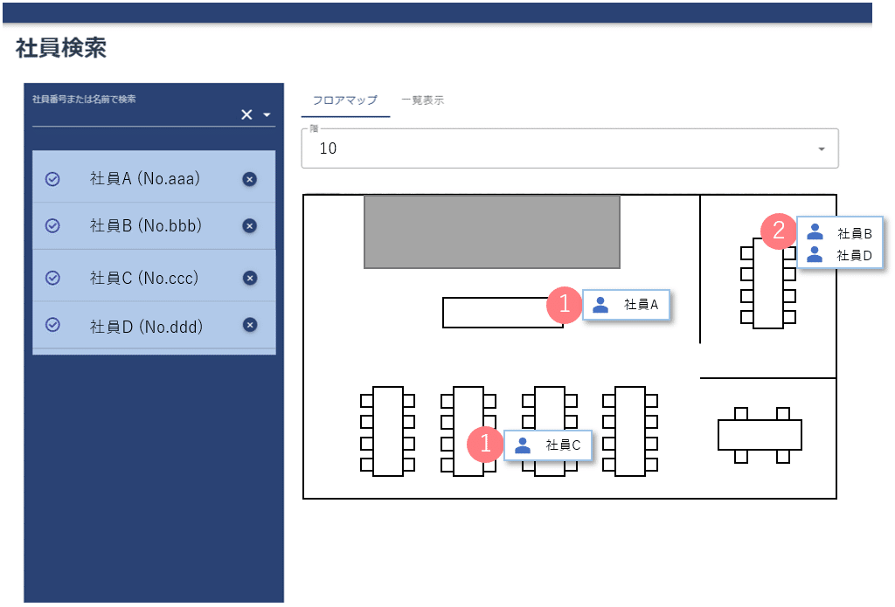Image resolution: width=895 pixels, height=607 pixels.
Task: Select the 社員D person icon in the cluster popup
Action: click(x=815, y=255)
